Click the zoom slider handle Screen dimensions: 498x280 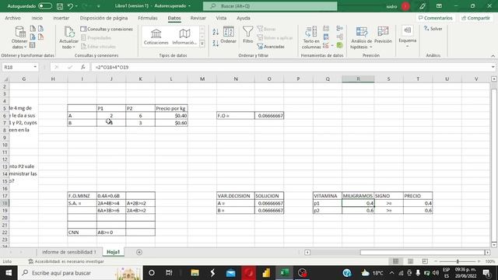coord(458,261)
